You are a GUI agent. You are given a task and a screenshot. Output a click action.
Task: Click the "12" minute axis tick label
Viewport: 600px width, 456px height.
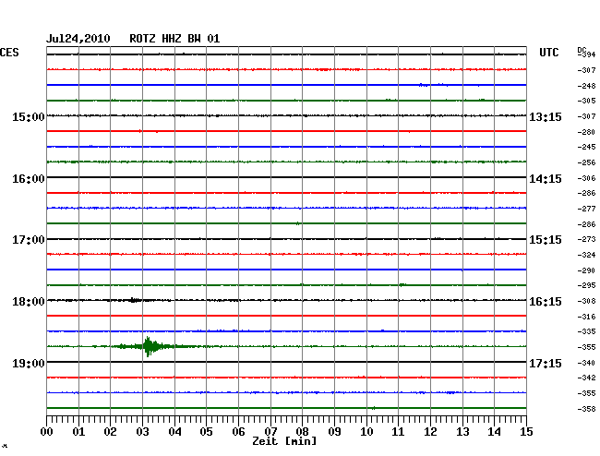(x=430, y=432)
